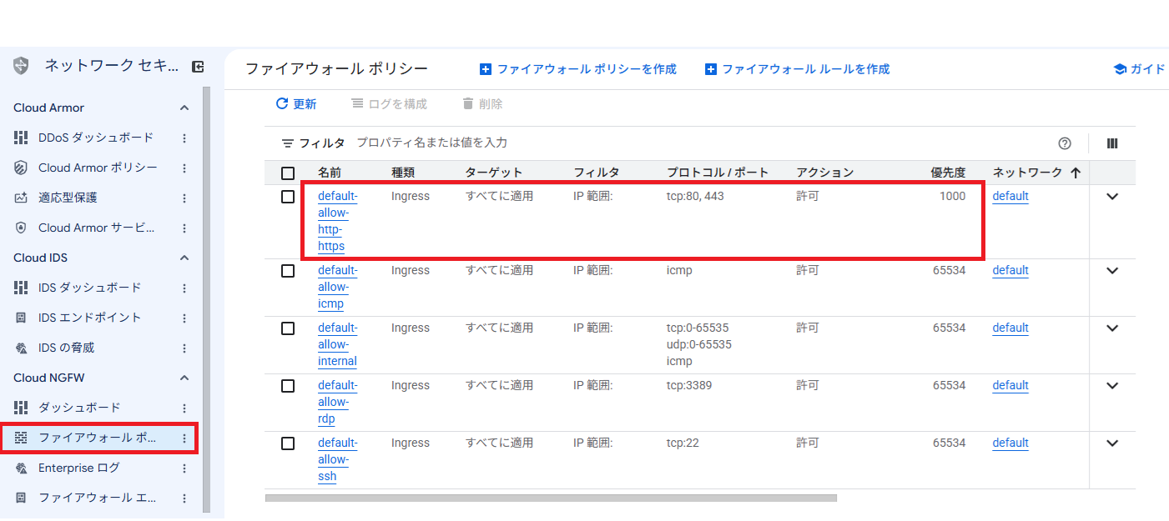
Task: Click the priority value 1000
Action: (x=952, y=197)
